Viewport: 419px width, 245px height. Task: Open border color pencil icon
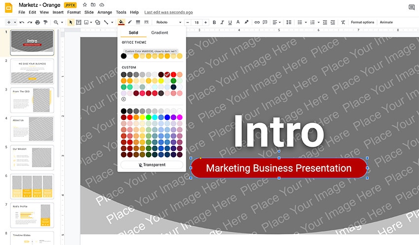[x=130, y=23]
